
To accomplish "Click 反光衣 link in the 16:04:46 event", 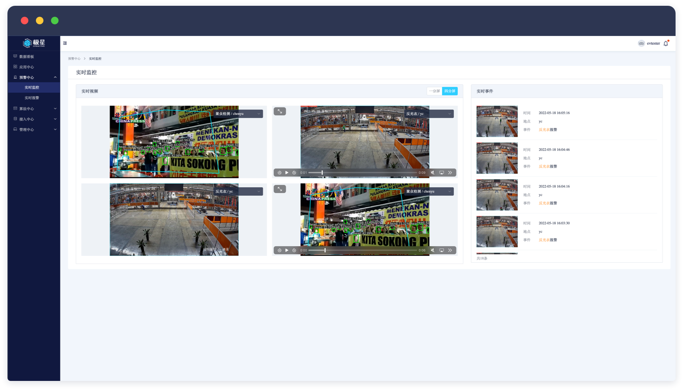I will point(544,166).
